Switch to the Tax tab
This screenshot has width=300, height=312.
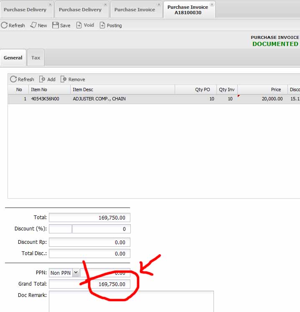(36, 58)
